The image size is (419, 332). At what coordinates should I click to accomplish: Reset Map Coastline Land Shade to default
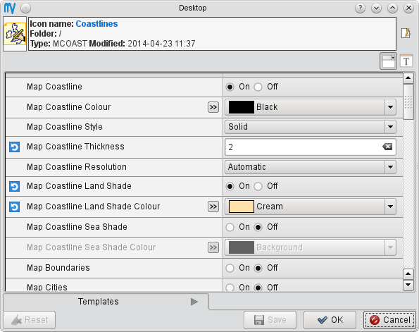click(14, 186)
